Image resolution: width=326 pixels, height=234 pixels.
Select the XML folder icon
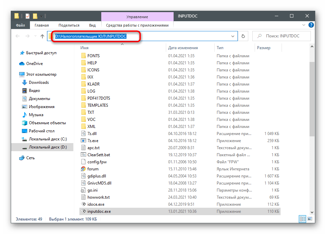pos(83,127)
